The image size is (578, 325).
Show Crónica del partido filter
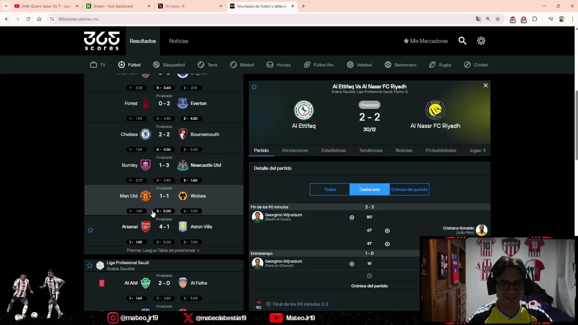409,190
